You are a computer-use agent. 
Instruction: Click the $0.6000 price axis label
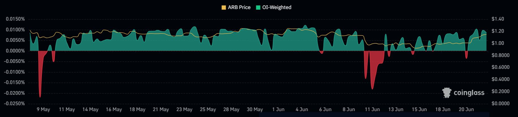(500, 67)
